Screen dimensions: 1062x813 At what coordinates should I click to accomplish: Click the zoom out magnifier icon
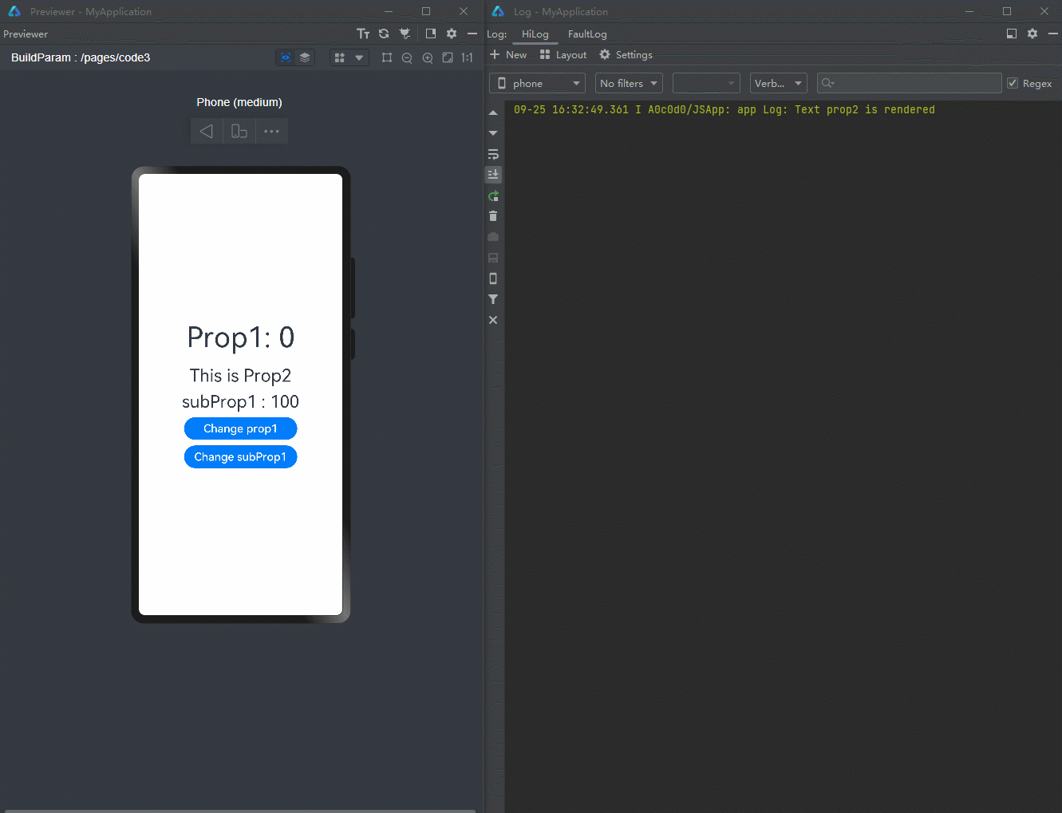407,57
